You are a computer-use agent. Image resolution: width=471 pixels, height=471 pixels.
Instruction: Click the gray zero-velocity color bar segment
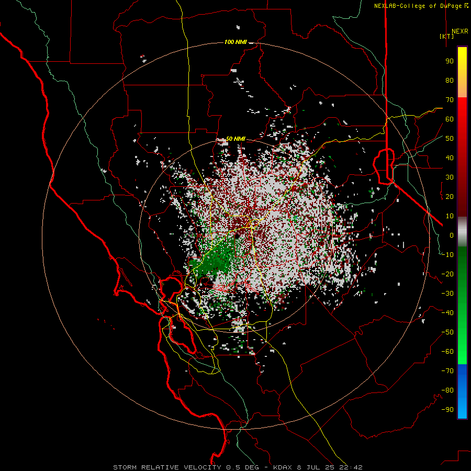[462, 232]
